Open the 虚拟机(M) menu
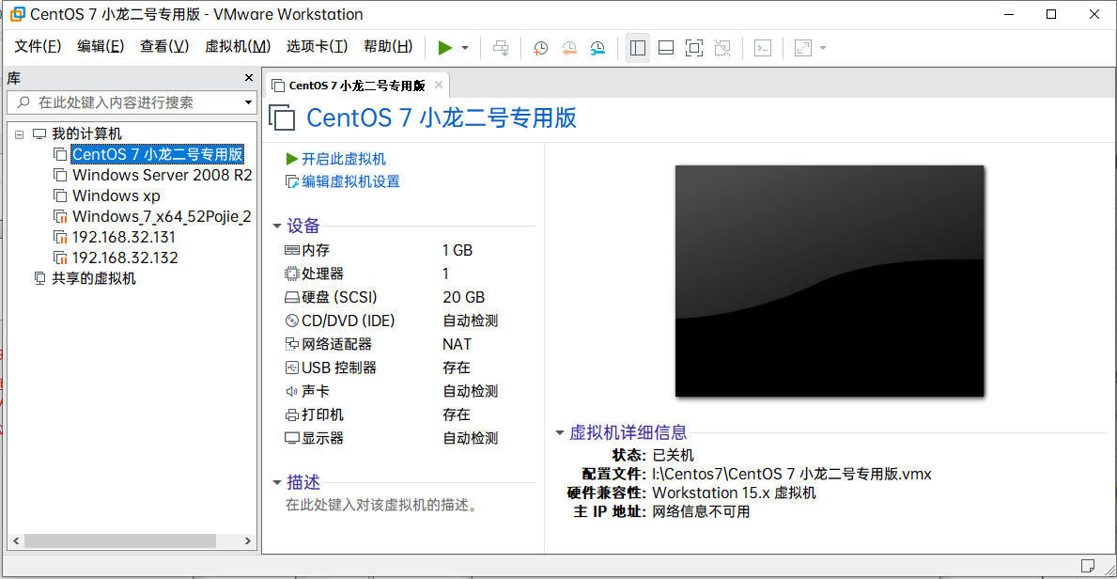Viewport: 1117px width, 579px height. click(238, 46)
